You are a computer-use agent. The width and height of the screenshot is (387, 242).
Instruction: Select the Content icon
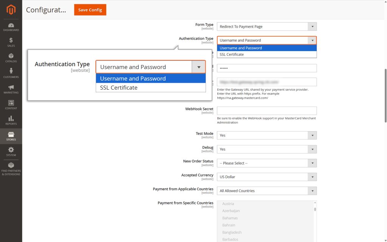[x=11, y=105]
